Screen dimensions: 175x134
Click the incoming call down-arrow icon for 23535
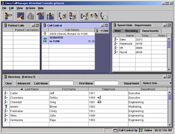point(45,34)
